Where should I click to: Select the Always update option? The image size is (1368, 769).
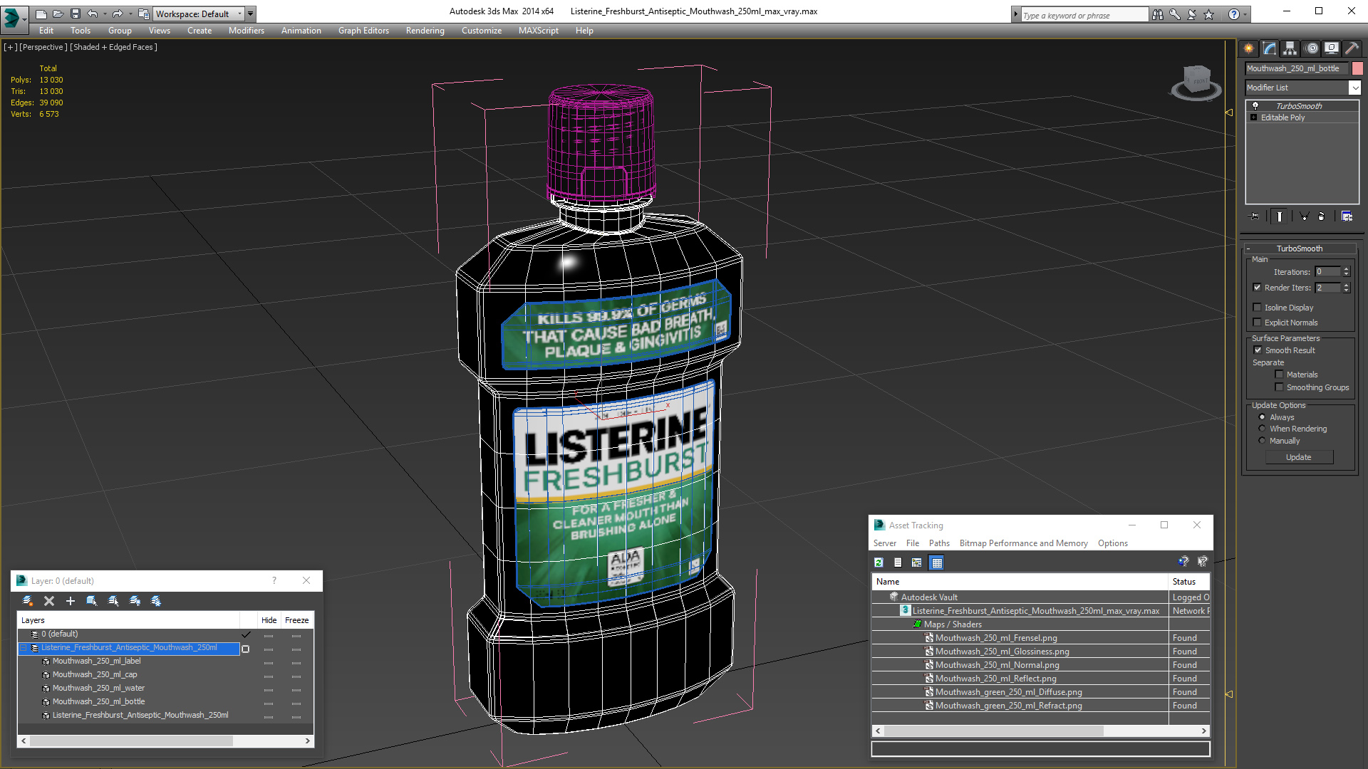click(1262, 417)
